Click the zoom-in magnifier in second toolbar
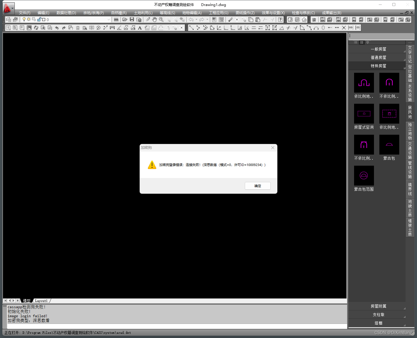This screenshot has height=338, width=417. 43,28
